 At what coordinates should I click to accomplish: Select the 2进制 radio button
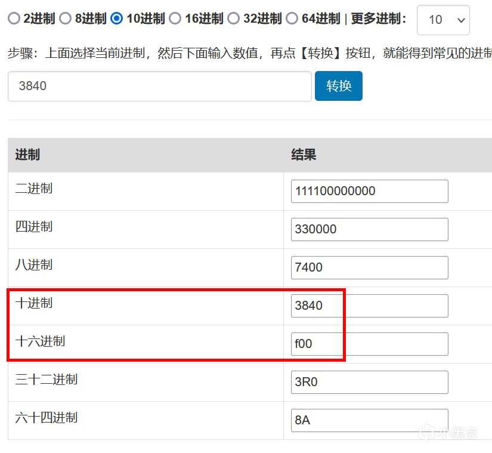(x=14, y=19)
